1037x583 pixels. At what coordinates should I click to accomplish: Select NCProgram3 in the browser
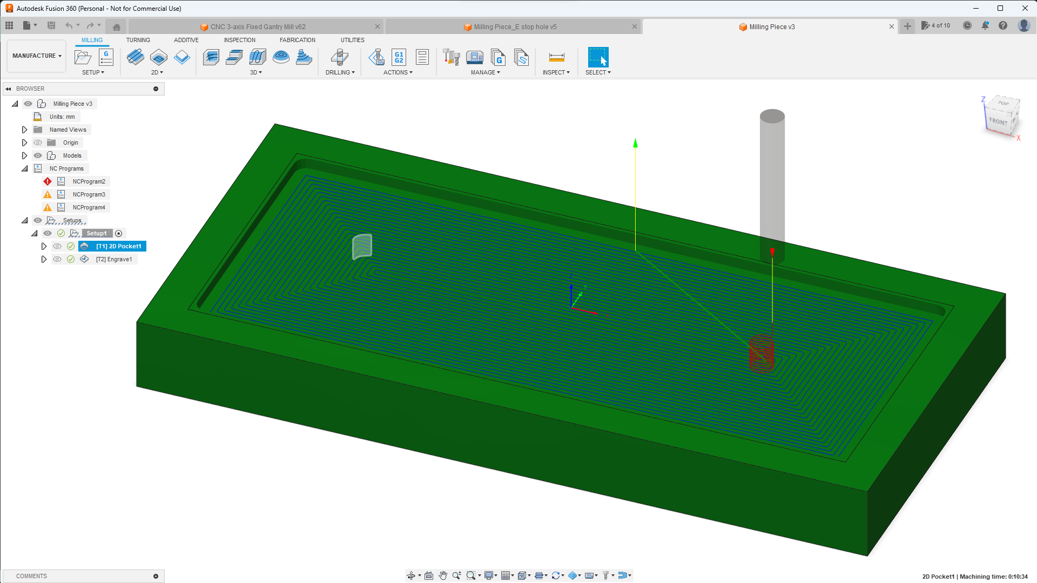[x=89, y=194]
